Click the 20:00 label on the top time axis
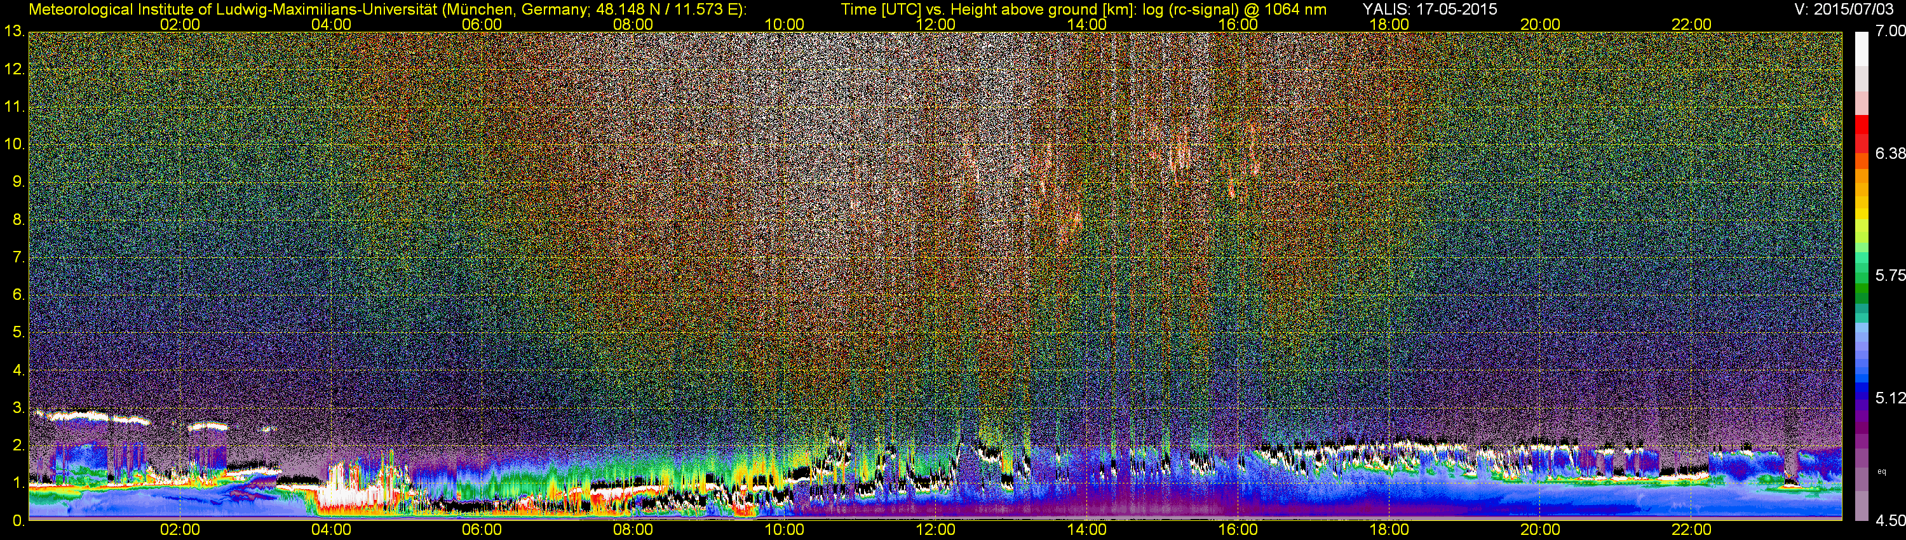Screen dimensions: 1906x540 click(1541, 24)
